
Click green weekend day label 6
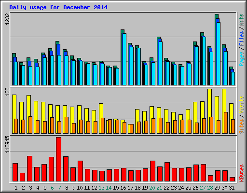(52, 188)
